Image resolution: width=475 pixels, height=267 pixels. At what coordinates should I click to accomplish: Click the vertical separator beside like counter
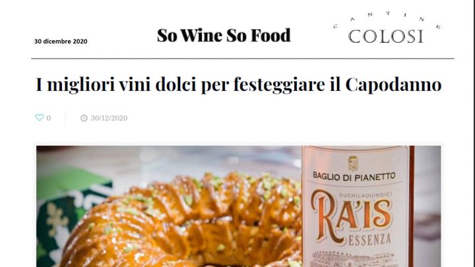[65, 118]
